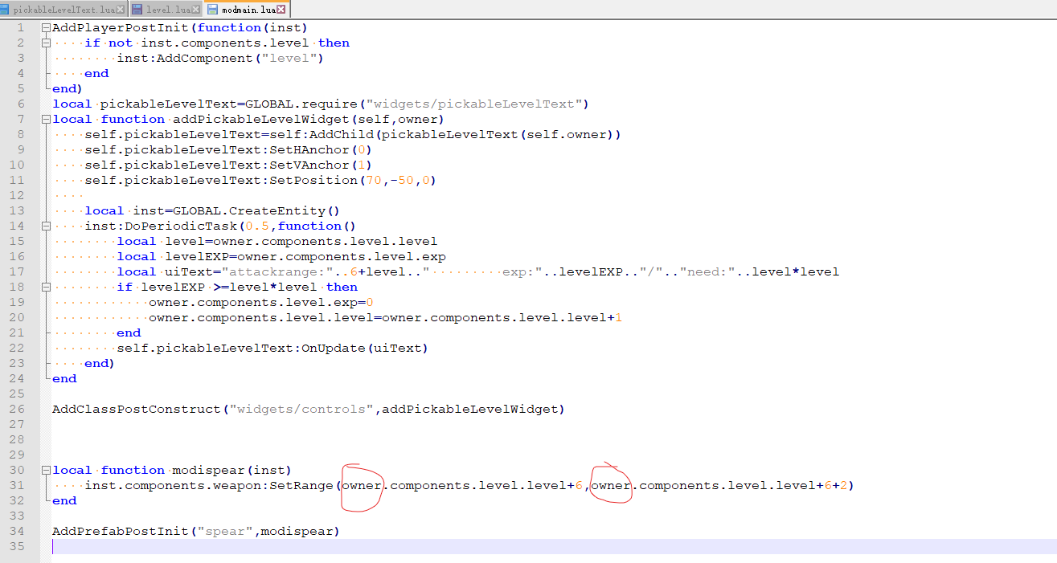Click the save-state icon on modmain.lua tab

point(213,10)
